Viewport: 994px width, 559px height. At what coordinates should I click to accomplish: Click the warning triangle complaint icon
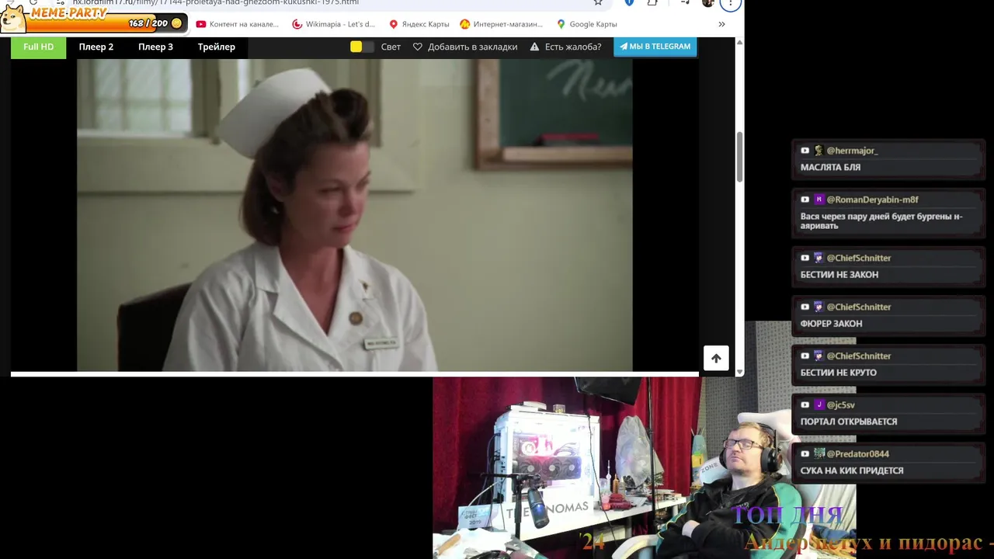[534, 47]
